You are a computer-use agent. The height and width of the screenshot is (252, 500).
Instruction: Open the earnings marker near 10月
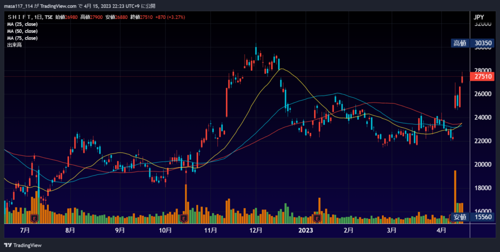tap(184, 218)
